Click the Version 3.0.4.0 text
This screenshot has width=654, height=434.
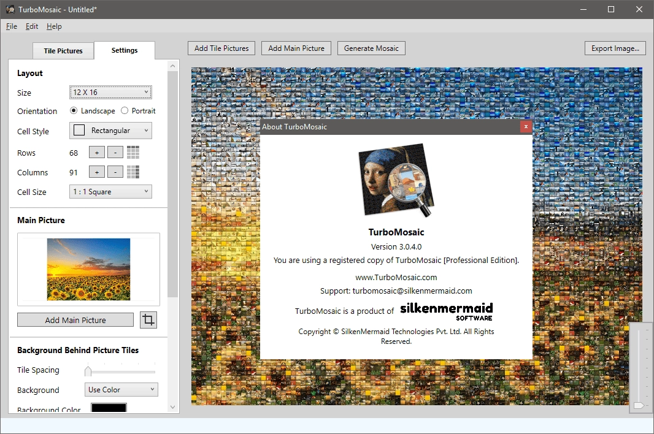click(x=396, y=247)
